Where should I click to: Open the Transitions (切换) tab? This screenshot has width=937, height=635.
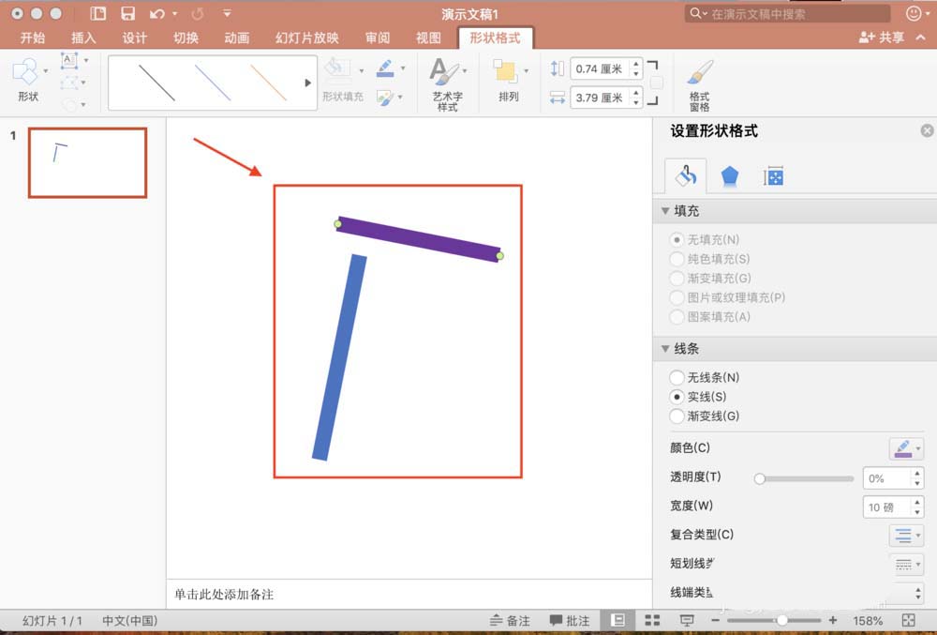(186, 38)
